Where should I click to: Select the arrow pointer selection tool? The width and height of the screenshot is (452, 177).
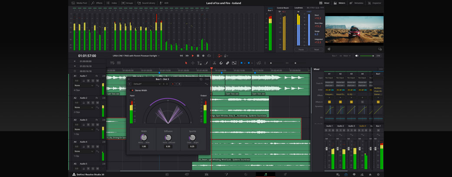186,63
